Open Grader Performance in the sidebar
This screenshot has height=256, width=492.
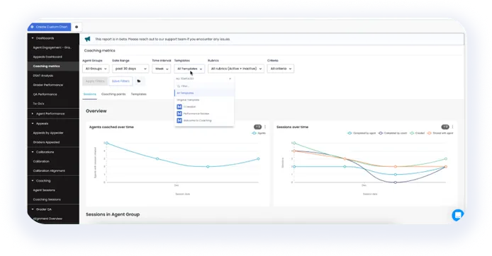pos(47,85)
